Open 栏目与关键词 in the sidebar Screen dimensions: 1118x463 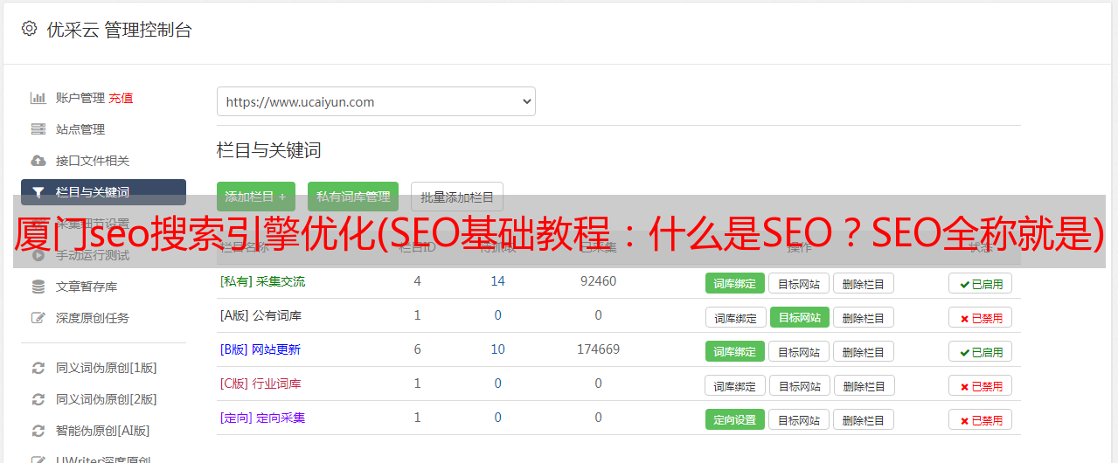(103, 192)
